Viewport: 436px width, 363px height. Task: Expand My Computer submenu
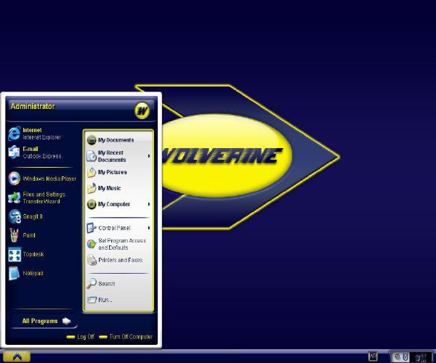[x=118, y=204]
